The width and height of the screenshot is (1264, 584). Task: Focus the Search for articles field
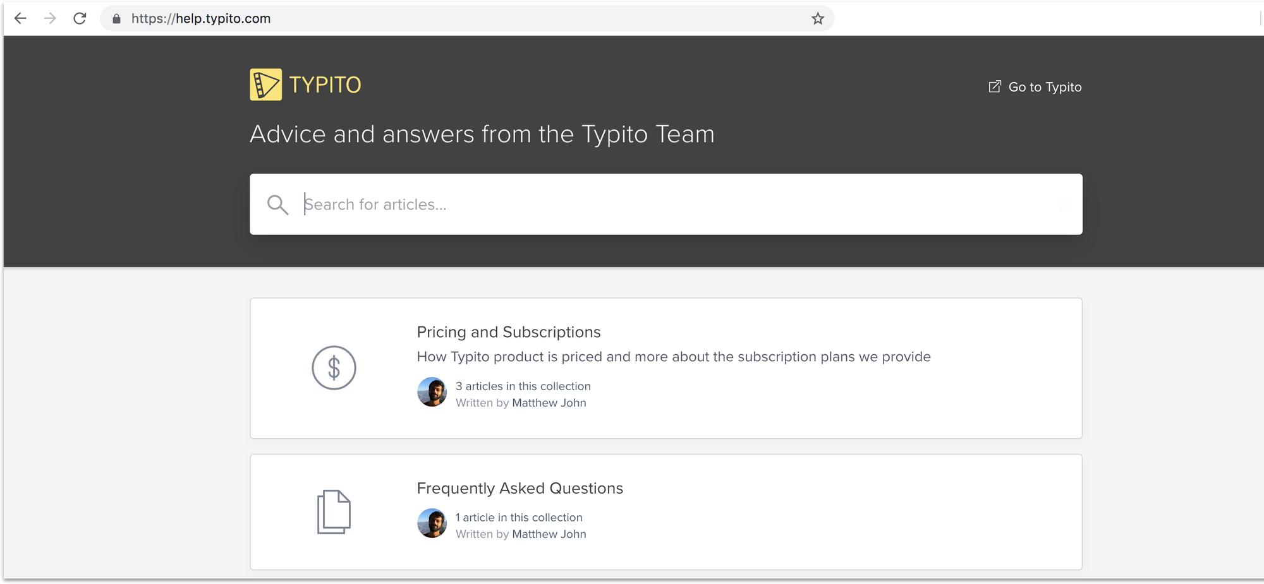point(666,204)
